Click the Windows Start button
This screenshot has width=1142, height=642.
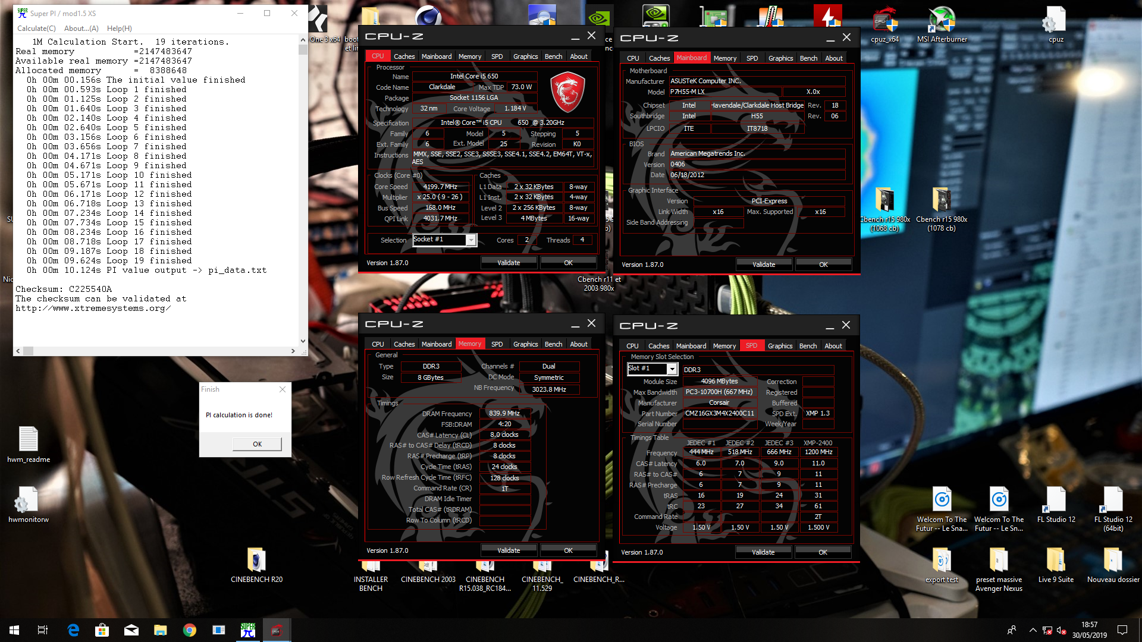point(14,630)
